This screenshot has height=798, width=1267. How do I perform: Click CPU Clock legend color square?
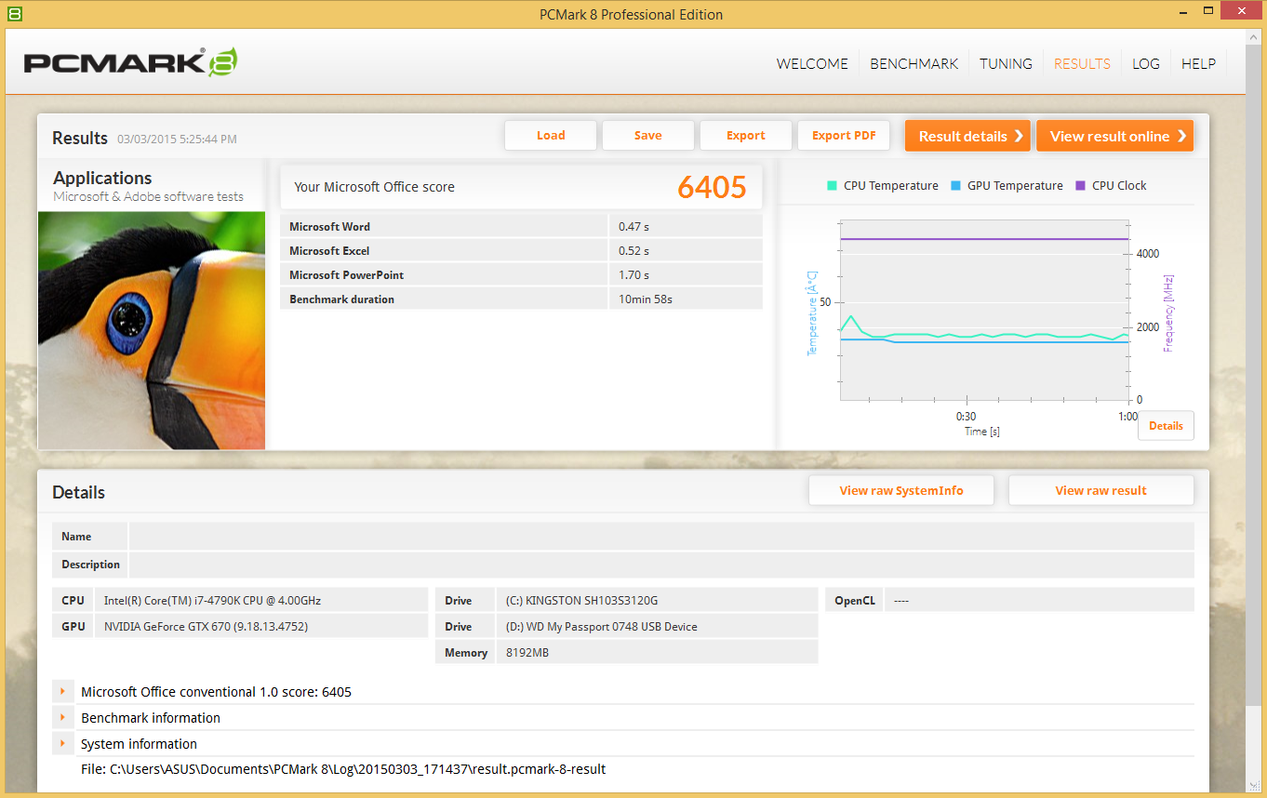(x=1080, y=186)
